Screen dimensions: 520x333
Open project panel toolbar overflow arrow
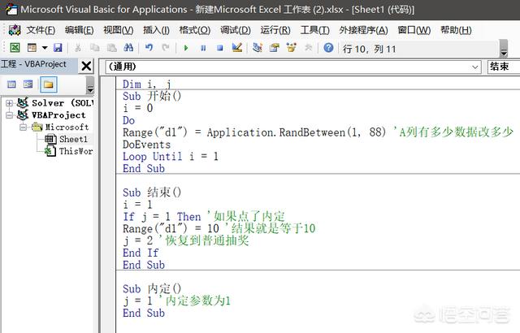tap(90, 85)
